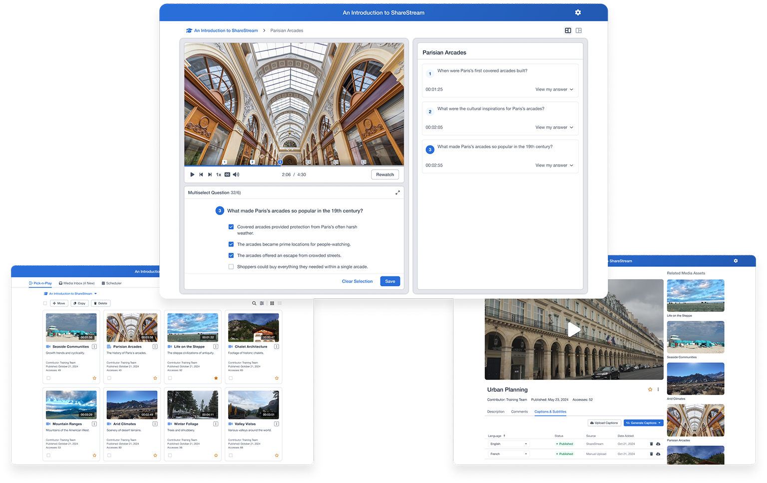Image resolution: width=767 pixels, height=483 pixels.
Task: Star the Winter Foliage video card
Action: (216, 456)
